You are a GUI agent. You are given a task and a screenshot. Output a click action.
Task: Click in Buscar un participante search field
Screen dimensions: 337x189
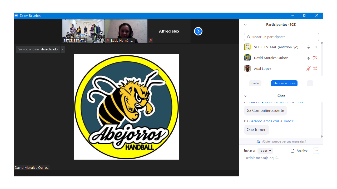(x=281, y=37)
